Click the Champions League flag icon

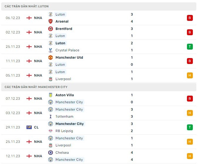[x=29, y=127]
